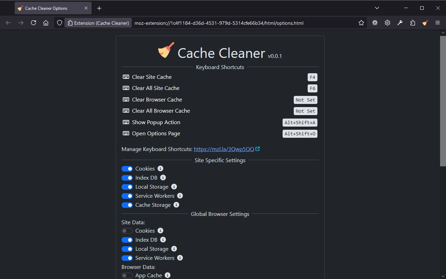Click the Alt+Shift+O shortcut badge
446x279 pixels.
tap(300, 134)
